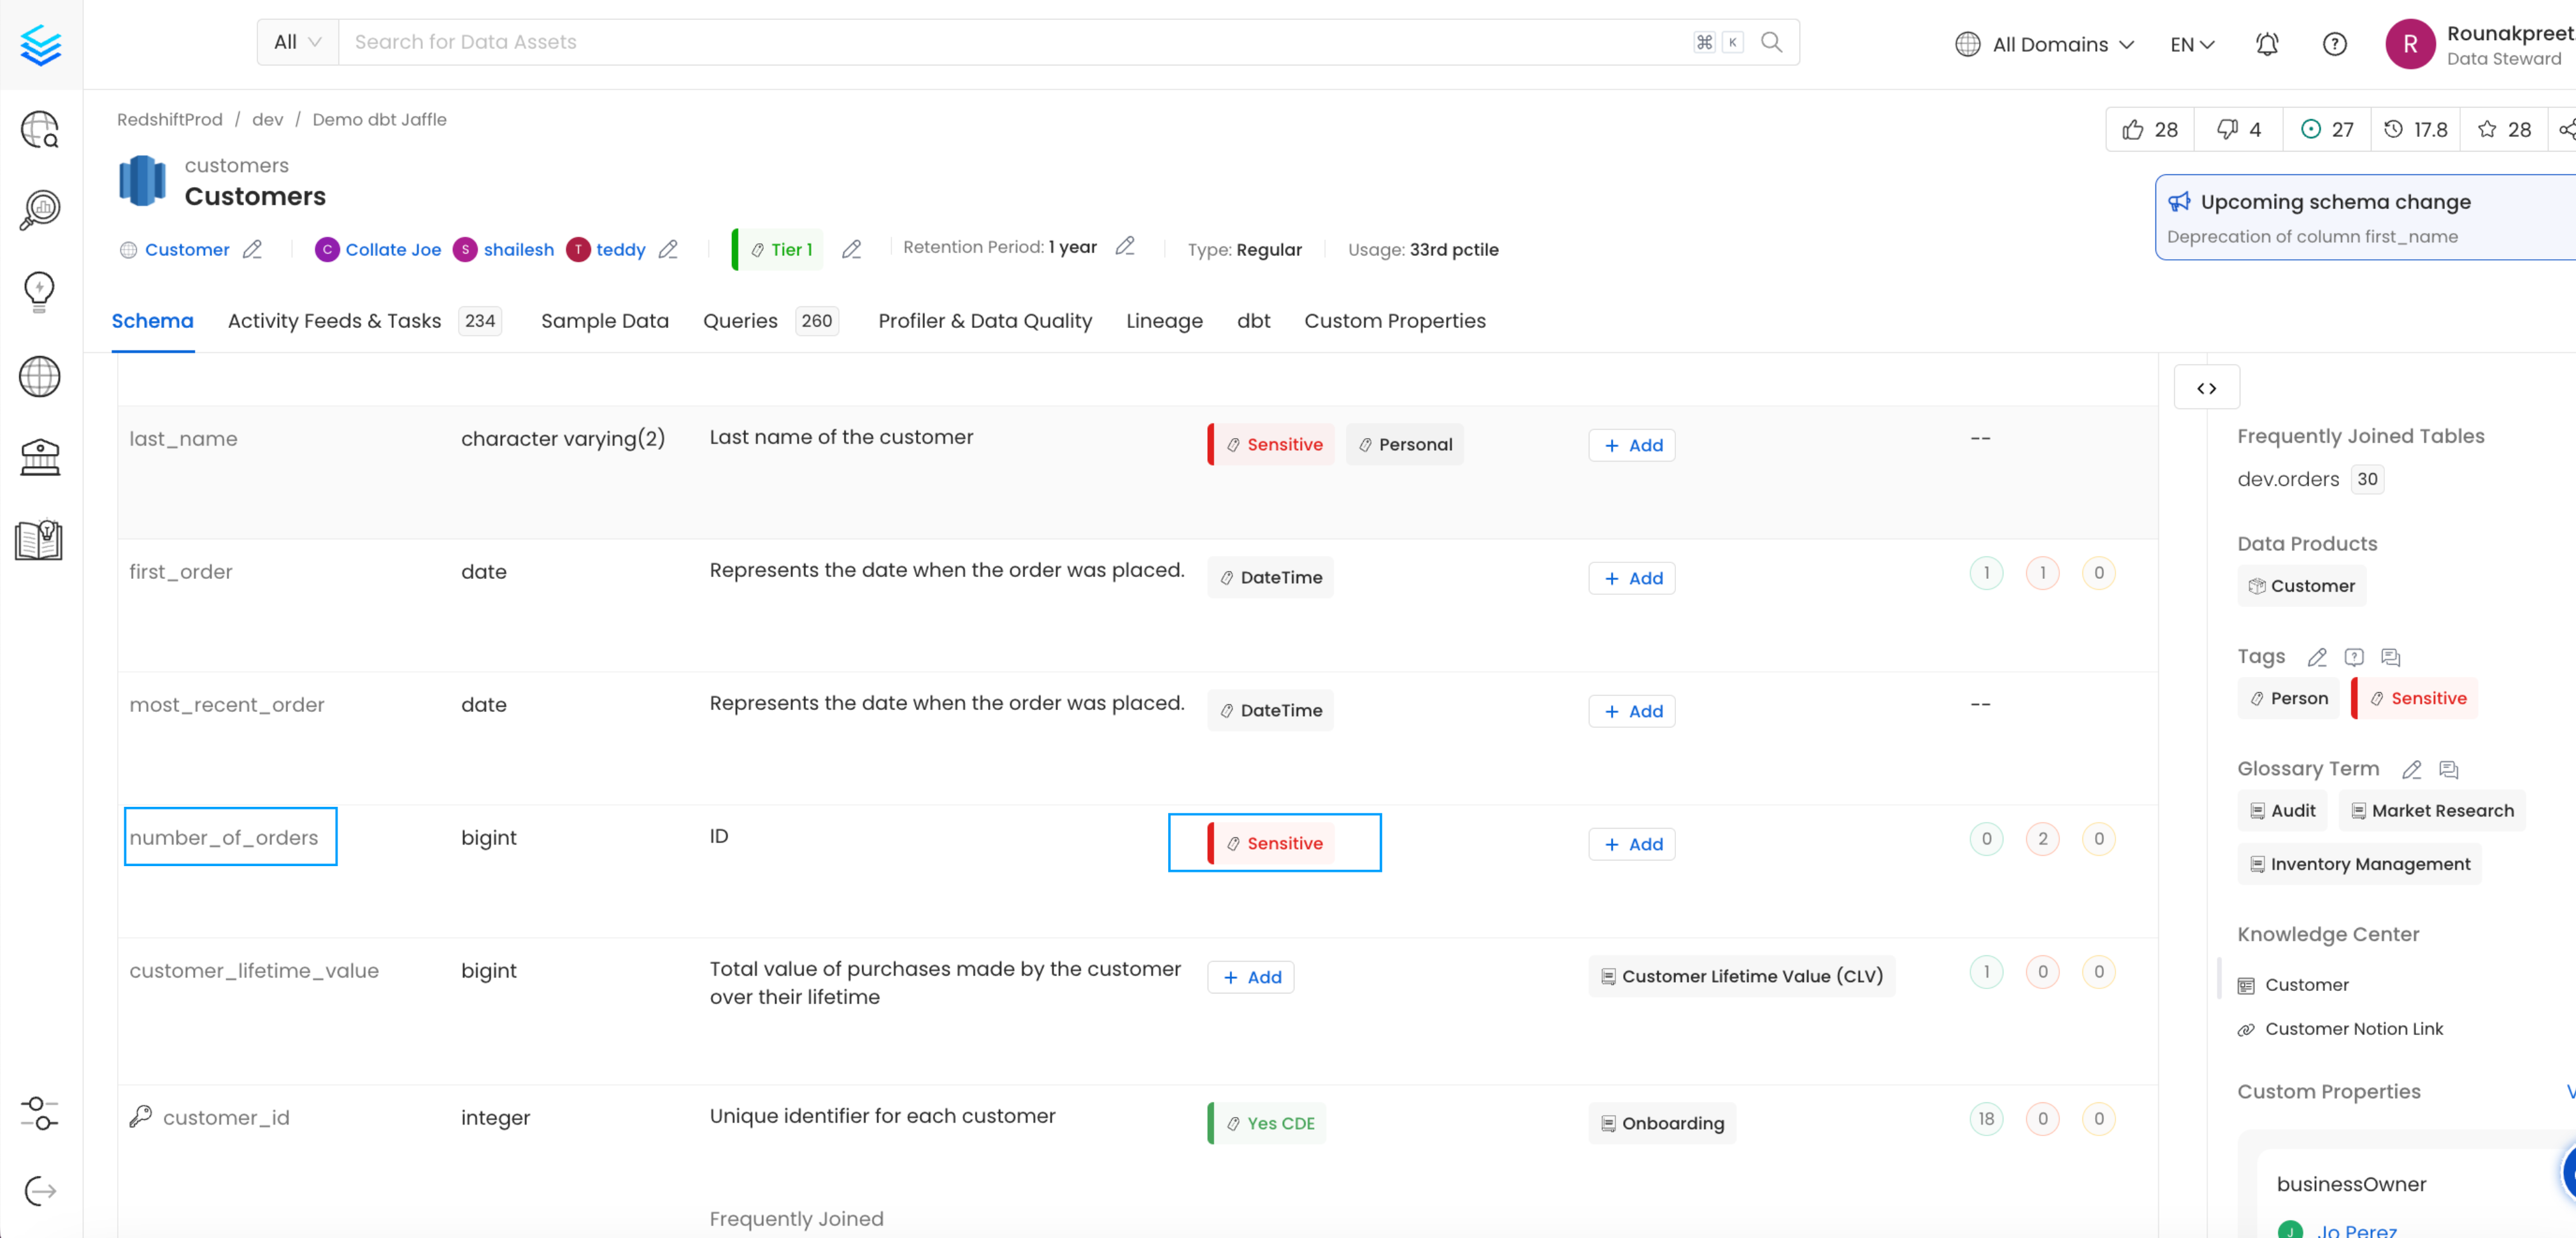Click the Governance bank icon in the sidebar
2576x1238 pixels.
tap(40, 457)
